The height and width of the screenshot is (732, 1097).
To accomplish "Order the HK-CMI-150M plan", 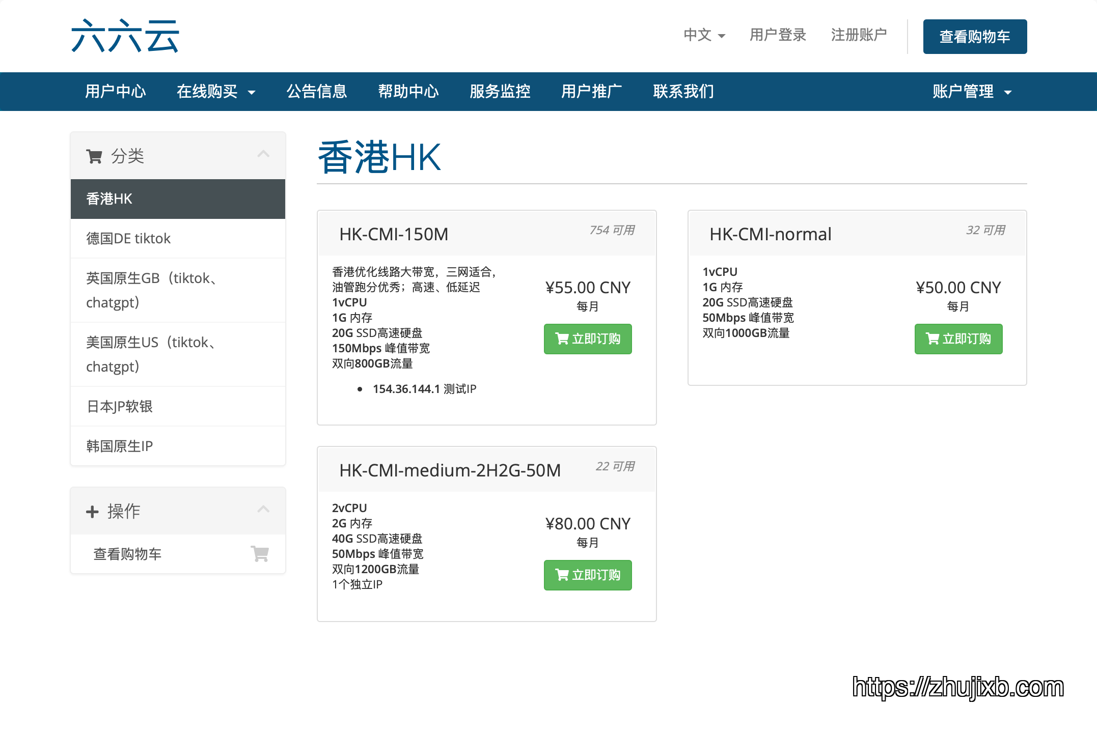I will tap(588, 339).
